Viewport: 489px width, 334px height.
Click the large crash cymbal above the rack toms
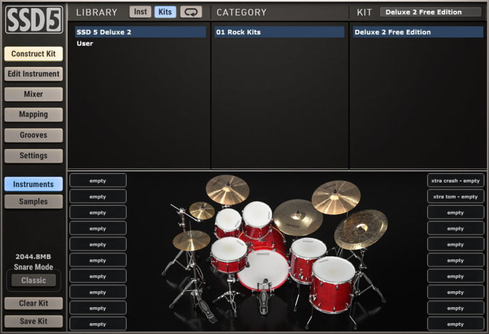(x=227, y=190)
